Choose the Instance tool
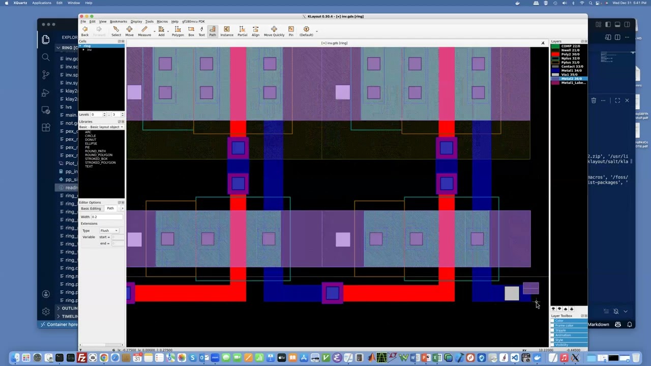 [227, 31]
